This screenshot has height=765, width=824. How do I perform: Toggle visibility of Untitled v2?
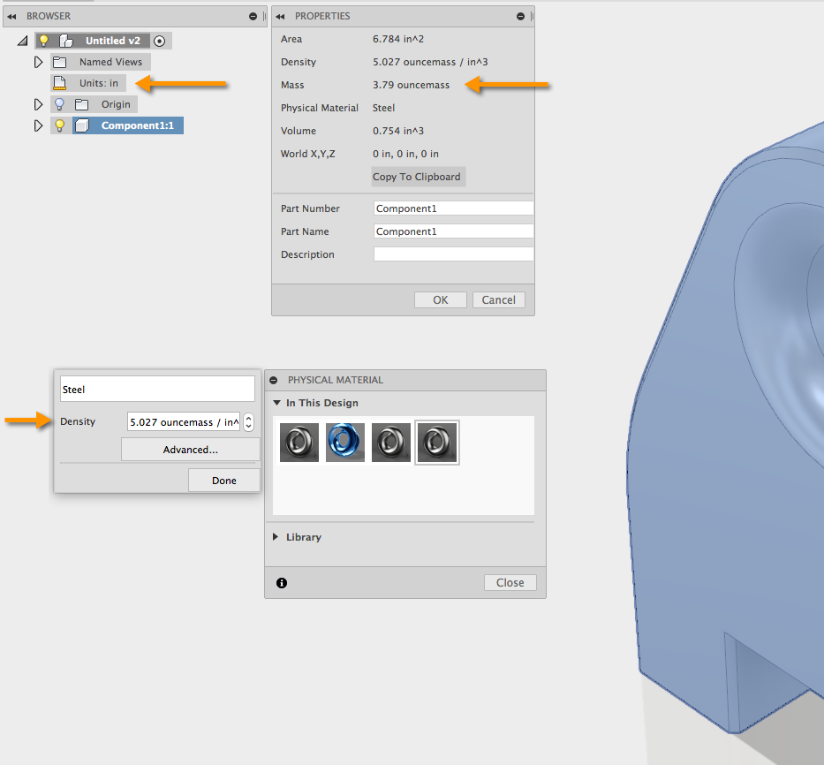(x=43, y=40)
